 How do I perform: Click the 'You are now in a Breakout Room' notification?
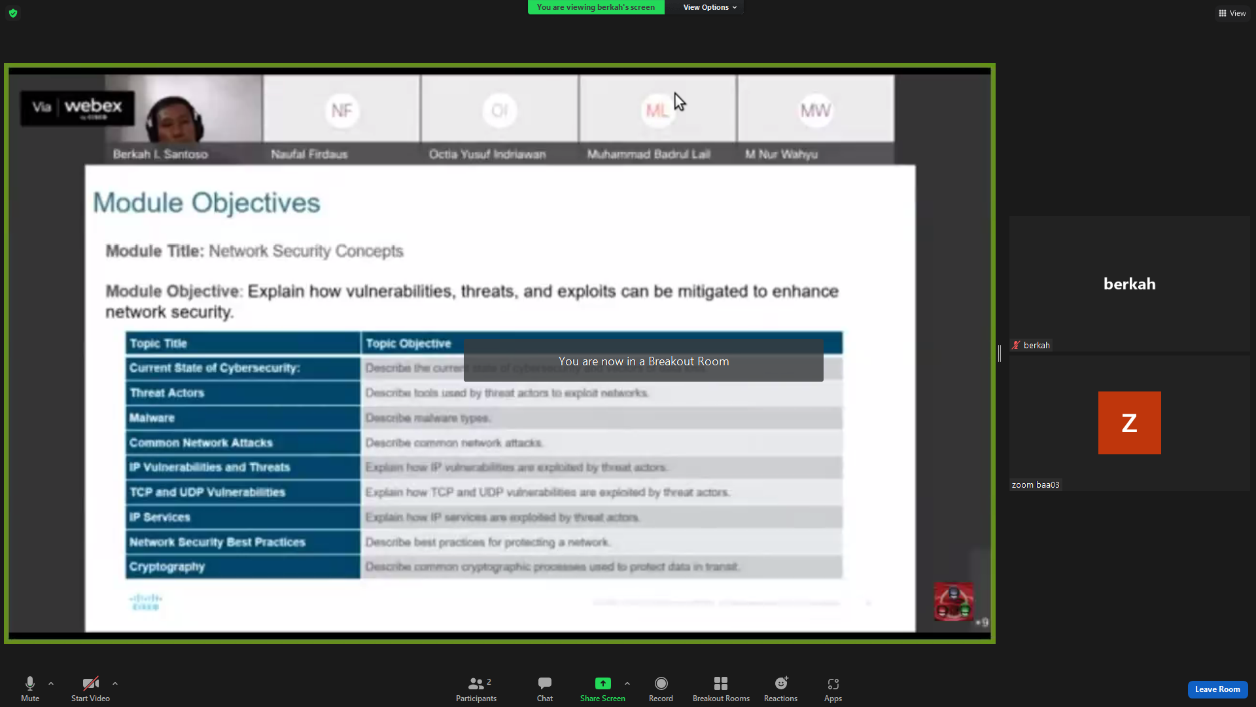coord(644,361)
